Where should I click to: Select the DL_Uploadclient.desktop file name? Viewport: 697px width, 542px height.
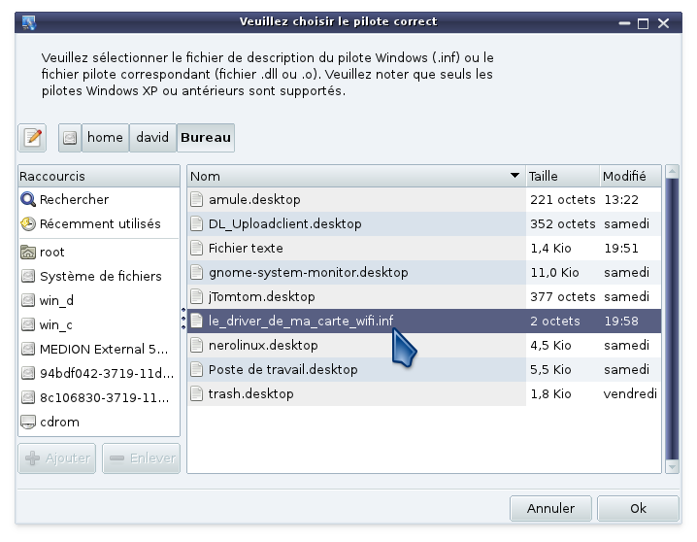[x=285, y=224]
